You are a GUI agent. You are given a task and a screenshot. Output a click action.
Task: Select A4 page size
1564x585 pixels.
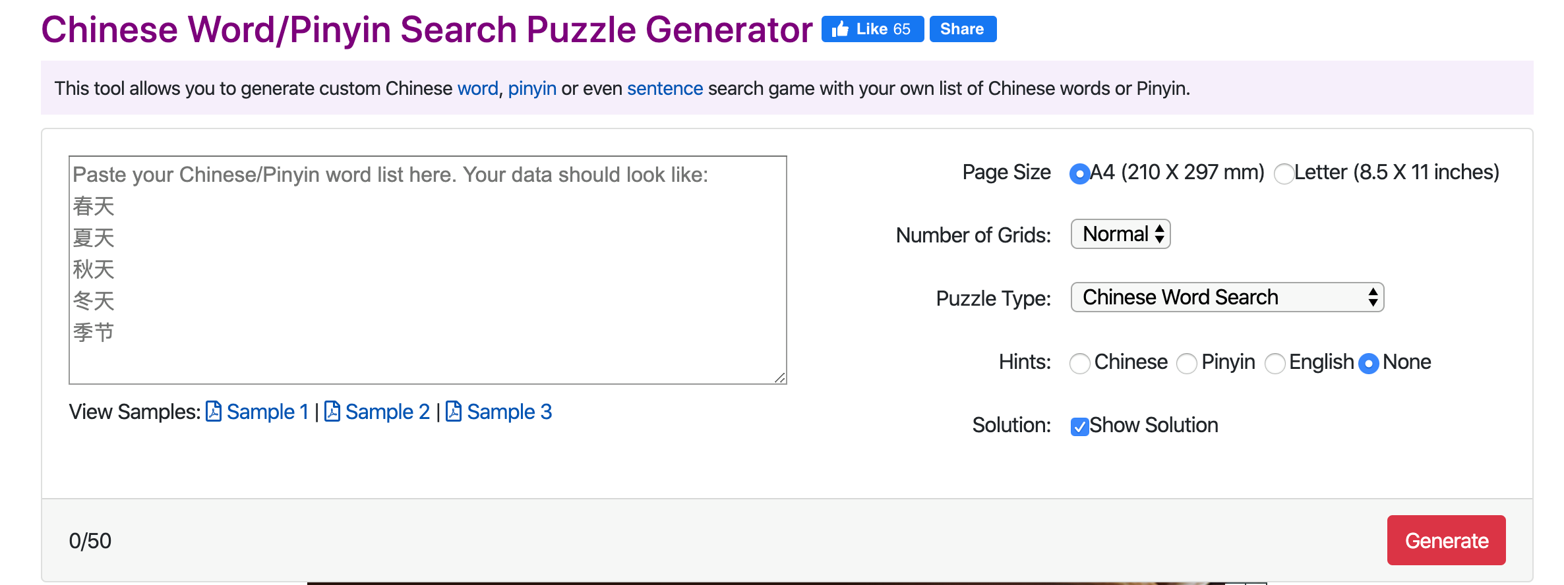coord(1079,174)
